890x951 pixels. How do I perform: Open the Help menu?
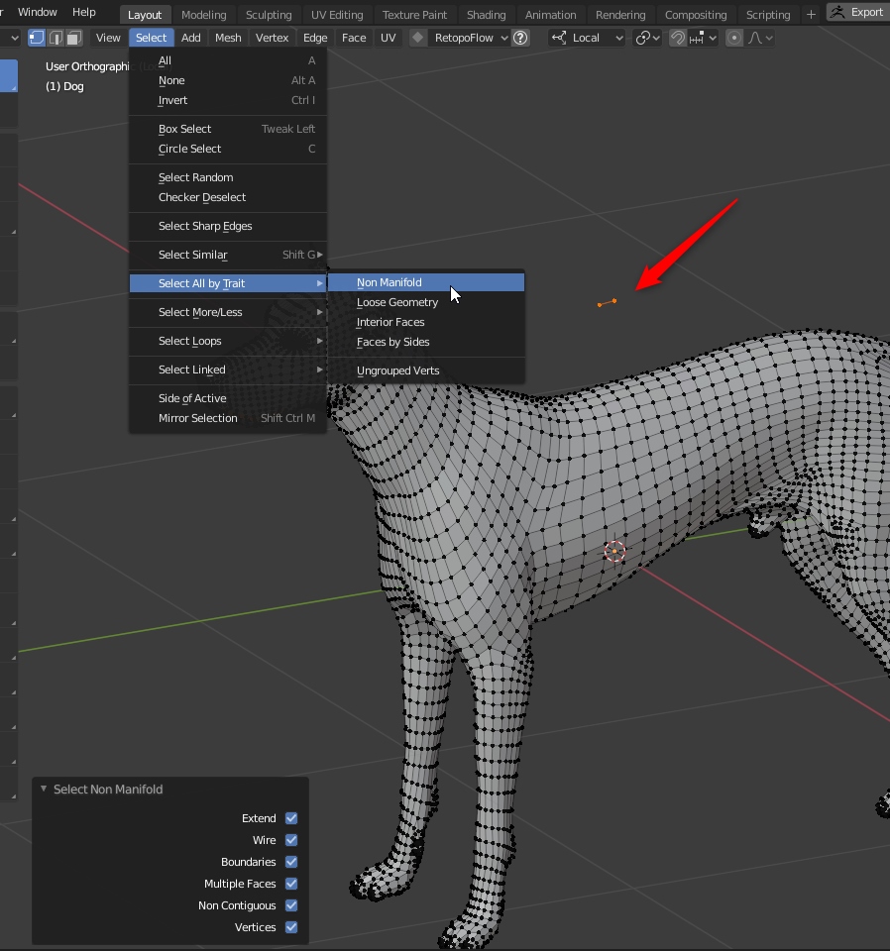coord(83,12)
